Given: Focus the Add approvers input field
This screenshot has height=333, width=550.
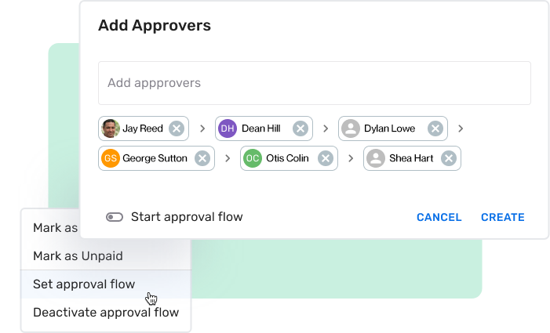Looking at the screenshot, I should (314, 83).
